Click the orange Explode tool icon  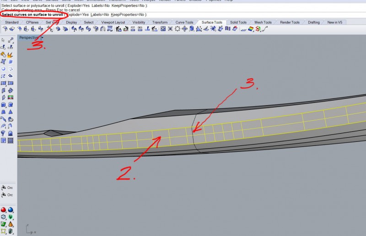[10, 55]
